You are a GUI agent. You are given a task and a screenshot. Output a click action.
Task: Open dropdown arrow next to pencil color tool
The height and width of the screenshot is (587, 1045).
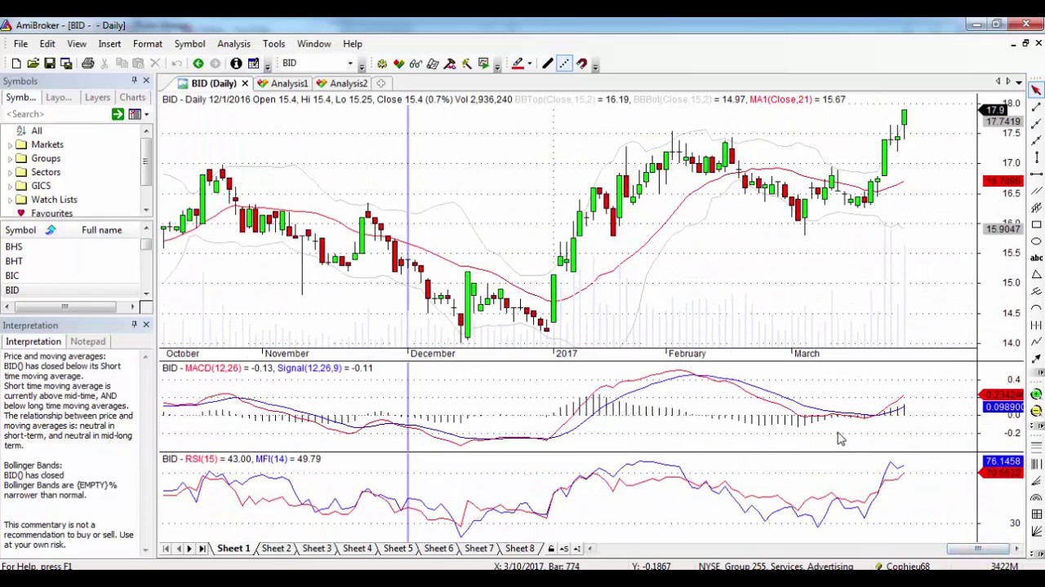[x=529, y=64]
